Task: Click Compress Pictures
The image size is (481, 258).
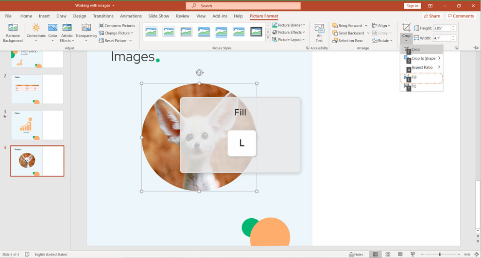Action: click(117, 25)
